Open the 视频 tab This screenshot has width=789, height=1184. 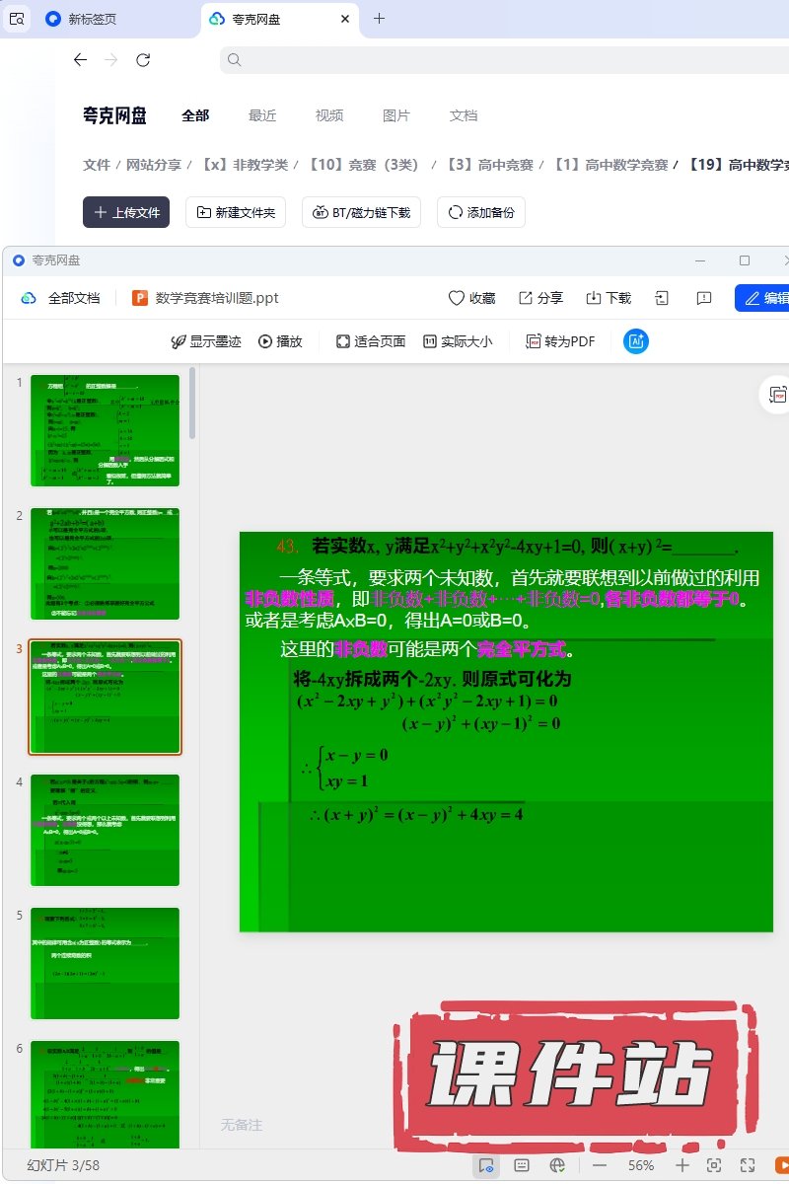329,115
